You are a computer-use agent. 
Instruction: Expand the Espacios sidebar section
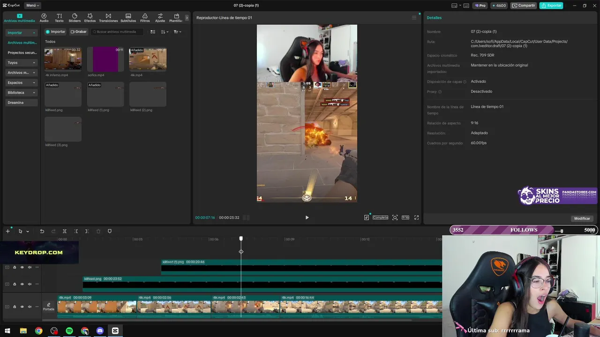[x=22, y=82]
